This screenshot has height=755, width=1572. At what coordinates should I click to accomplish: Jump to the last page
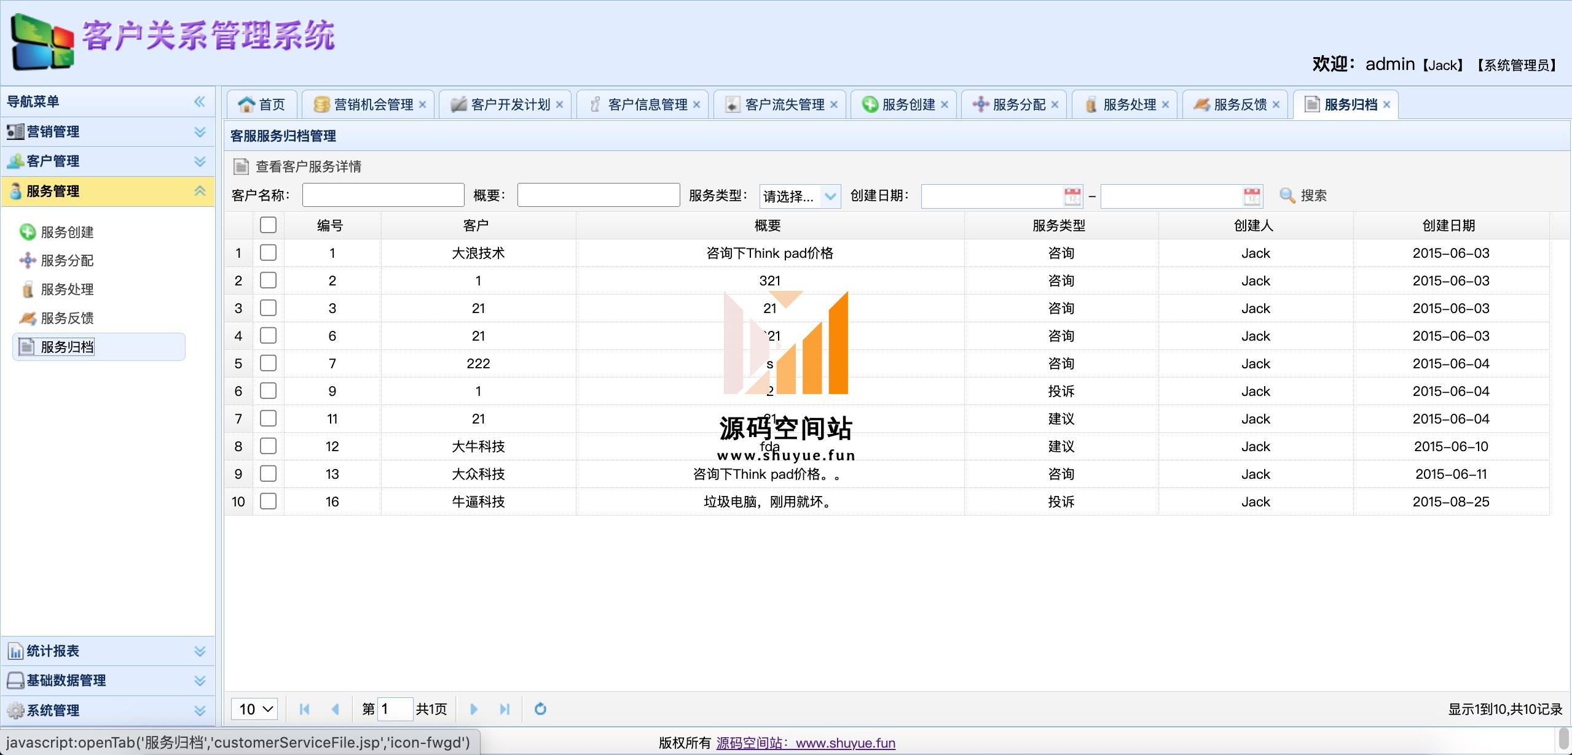505,709
